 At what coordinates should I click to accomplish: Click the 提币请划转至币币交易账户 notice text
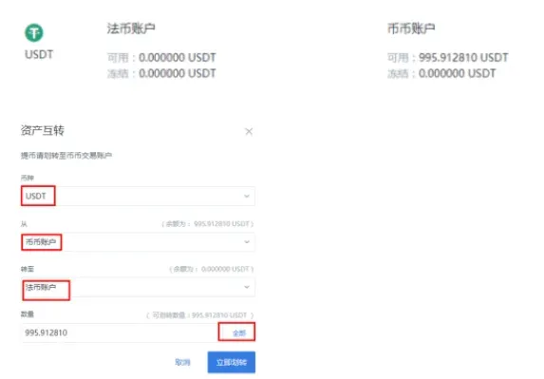66,156
